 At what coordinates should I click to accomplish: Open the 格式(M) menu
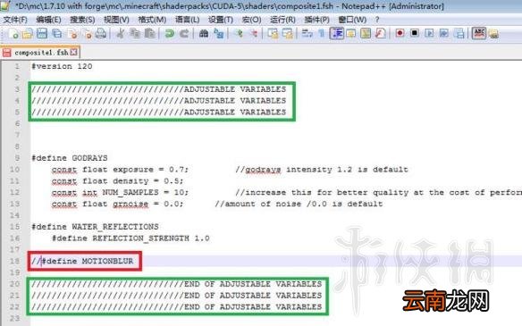(x=152, y=20)
